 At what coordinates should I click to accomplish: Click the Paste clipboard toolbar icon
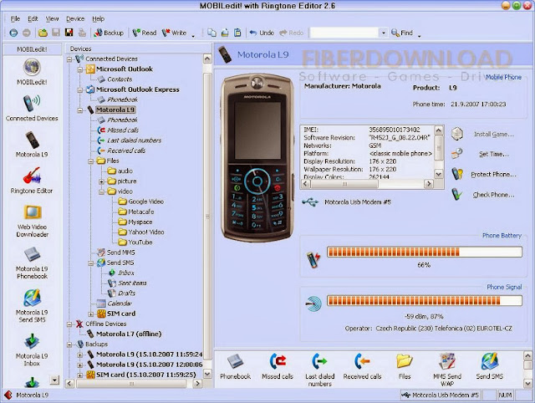pos(237,33)
